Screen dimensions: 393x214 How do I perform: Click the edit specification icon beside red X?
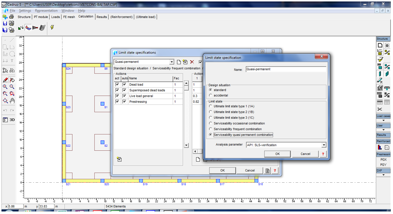click(x=185, y=62)
